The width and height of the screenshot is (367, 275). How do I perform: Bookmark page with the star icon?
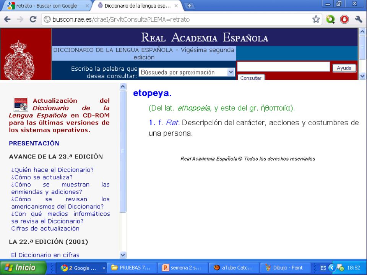point(316,19)
